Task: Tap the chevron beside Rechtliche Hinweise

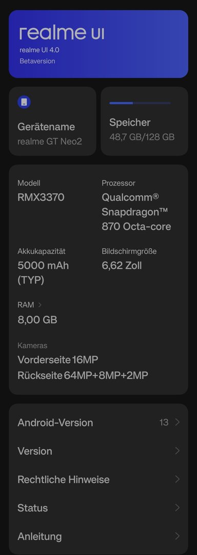Action: point(177,479)
